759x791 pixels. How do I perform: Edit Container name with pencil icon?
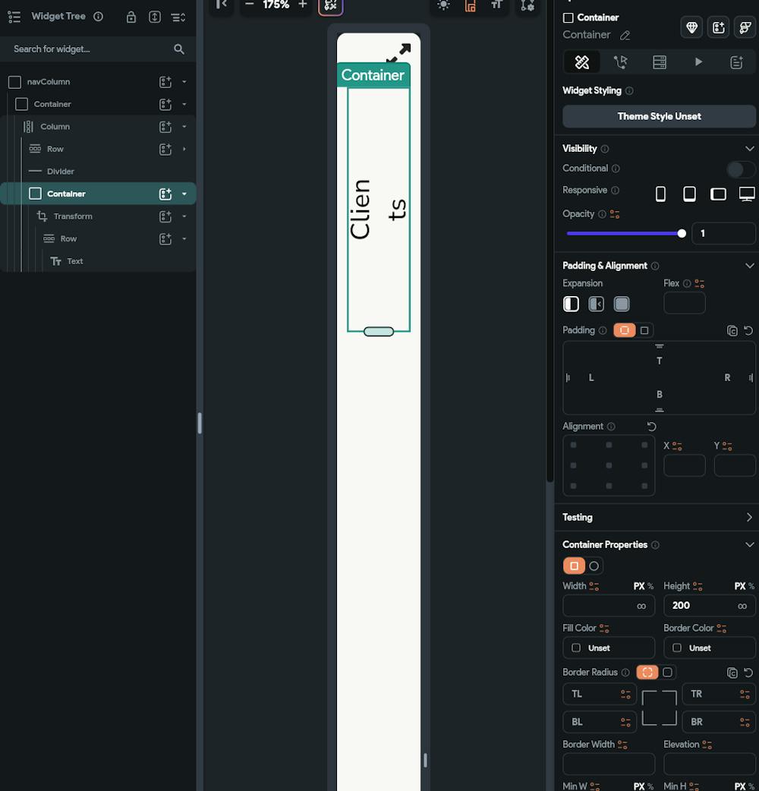click(x=625, y=36)
